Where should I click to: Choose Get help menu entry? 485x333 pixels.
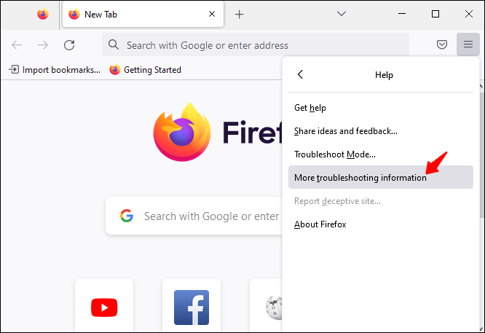pos(380,108)
